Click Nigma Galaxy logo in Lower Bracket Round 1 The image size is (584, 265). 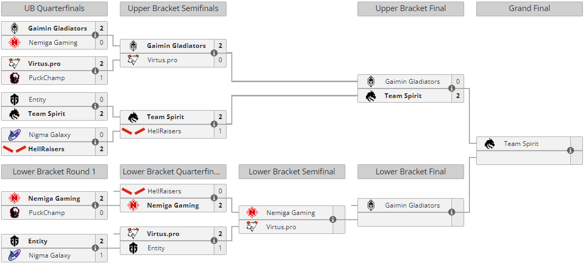click(x=15, y=256)
